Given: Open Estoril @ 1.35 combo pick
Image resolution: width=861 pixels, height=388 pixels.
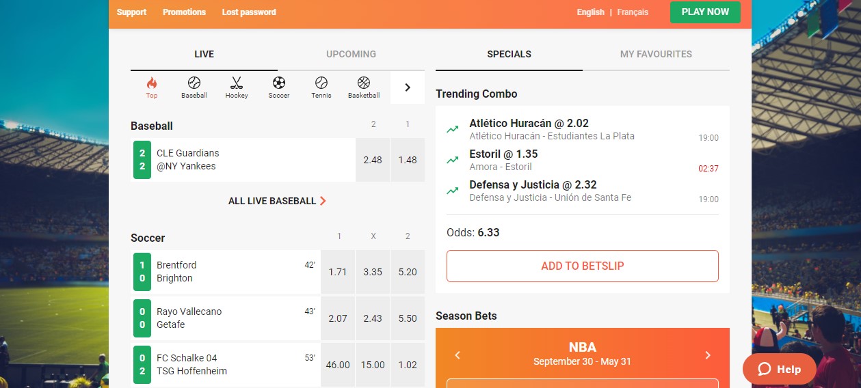Looking at the screenshot, I should [583, 160].
